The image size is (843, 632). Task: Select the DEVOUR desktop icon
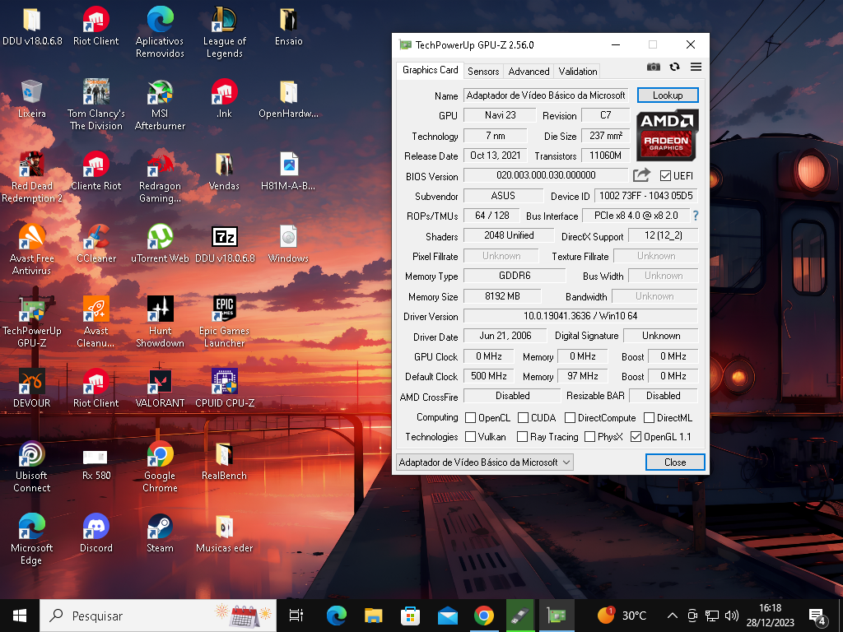click(x=32, y=388)
